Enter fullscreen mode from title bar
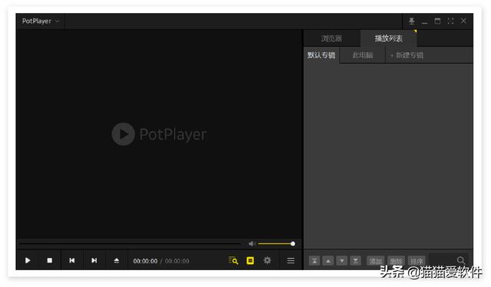 [450, 21]
